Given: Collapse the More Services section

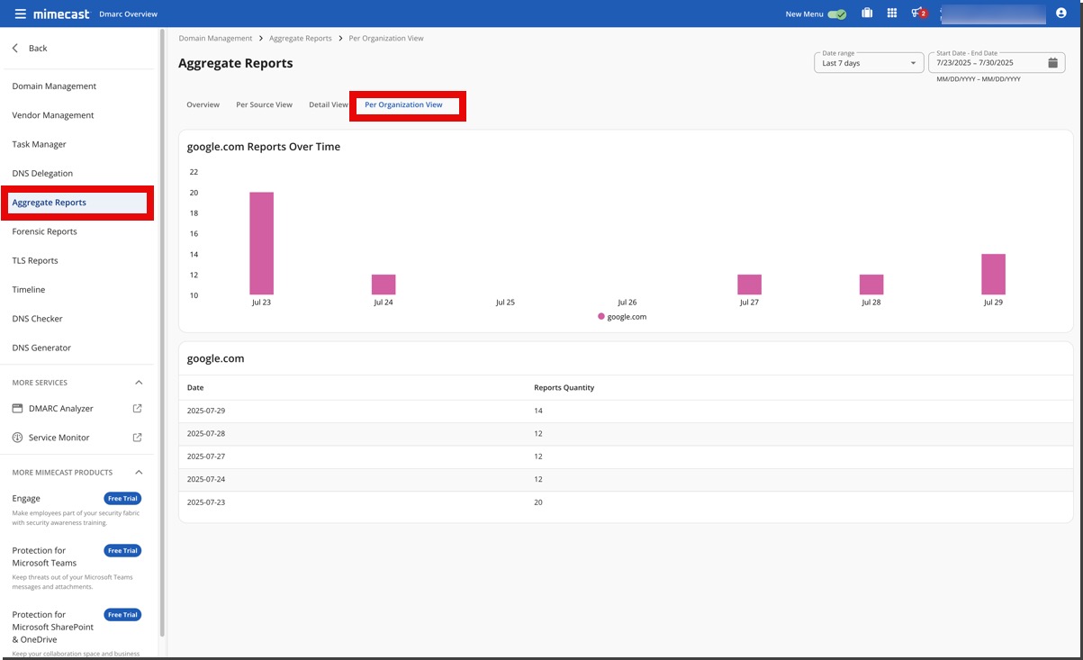Looking at the screenshot, I should click(139, 383).
